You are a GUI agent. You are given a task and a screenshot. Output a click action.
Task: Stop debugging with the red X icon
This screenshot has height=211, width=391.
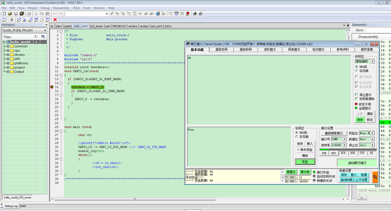[x=55, y=20]
